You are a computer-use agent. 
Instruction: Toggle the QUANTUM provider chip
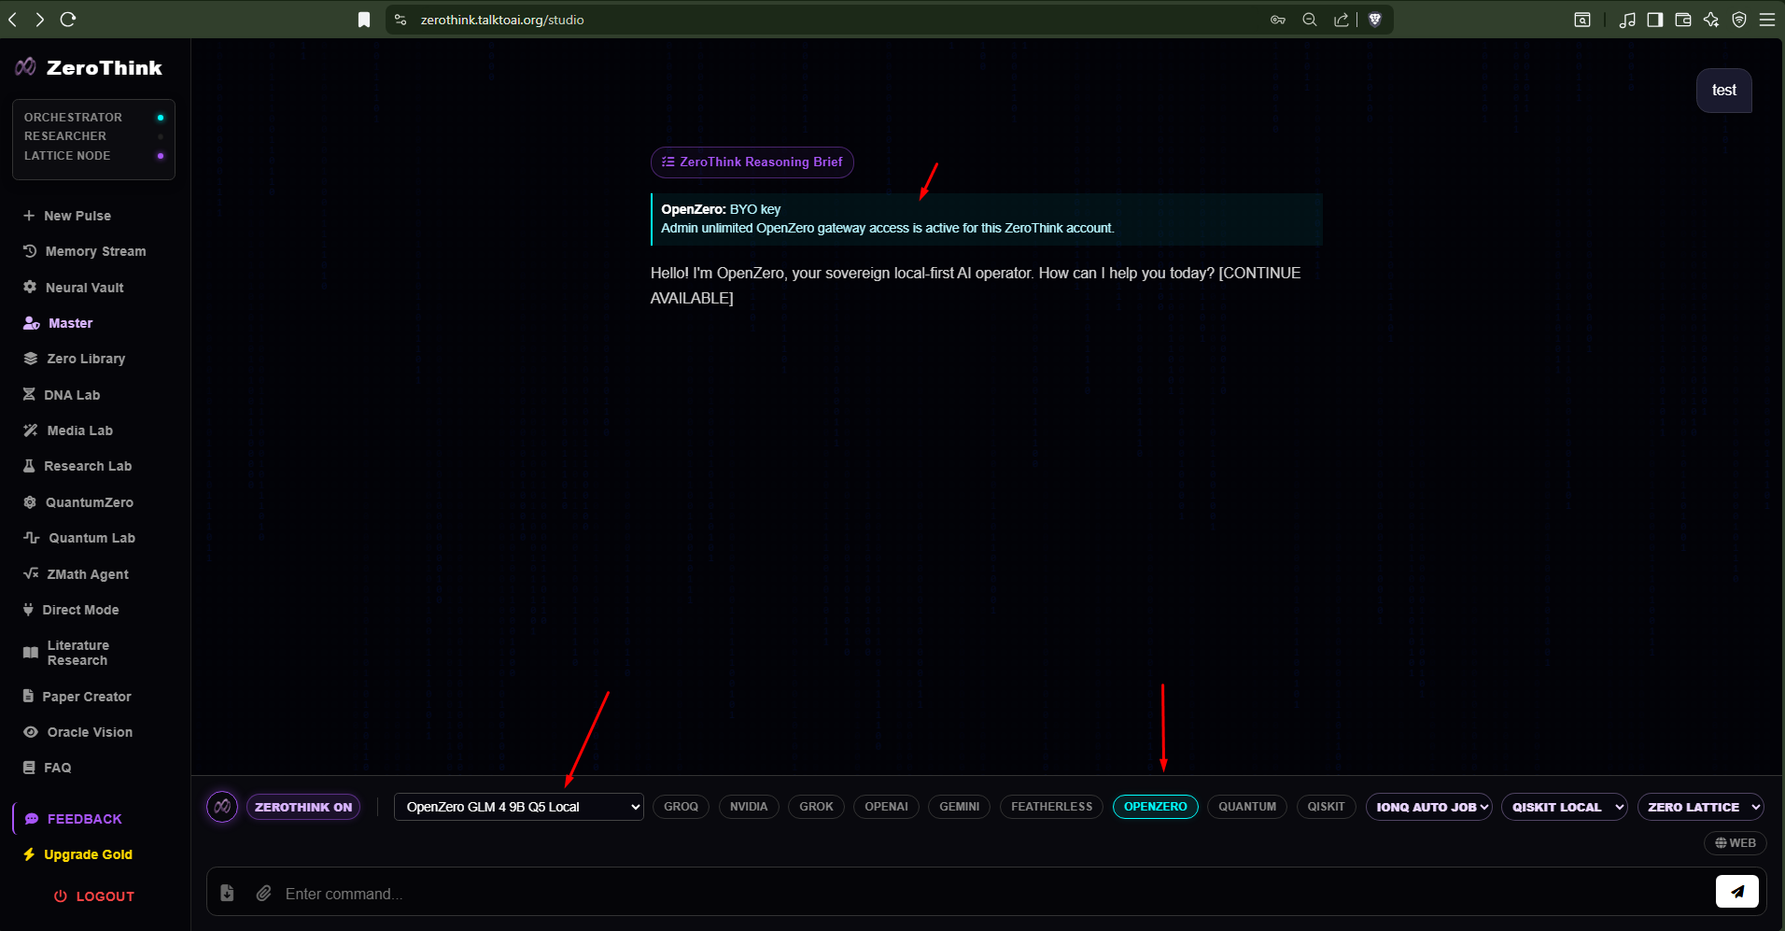click(x=1247, y=807)
